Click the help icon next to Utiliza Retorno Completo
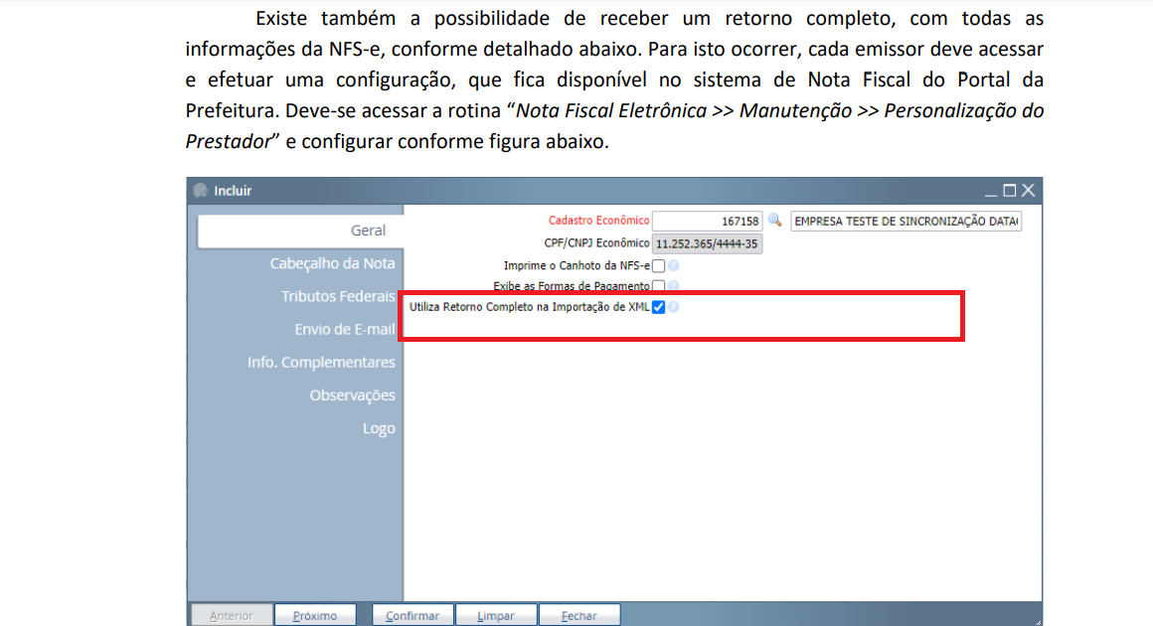Image resolution: width=1153 pixels, height=626 pixels. click(x=674, y=307)
